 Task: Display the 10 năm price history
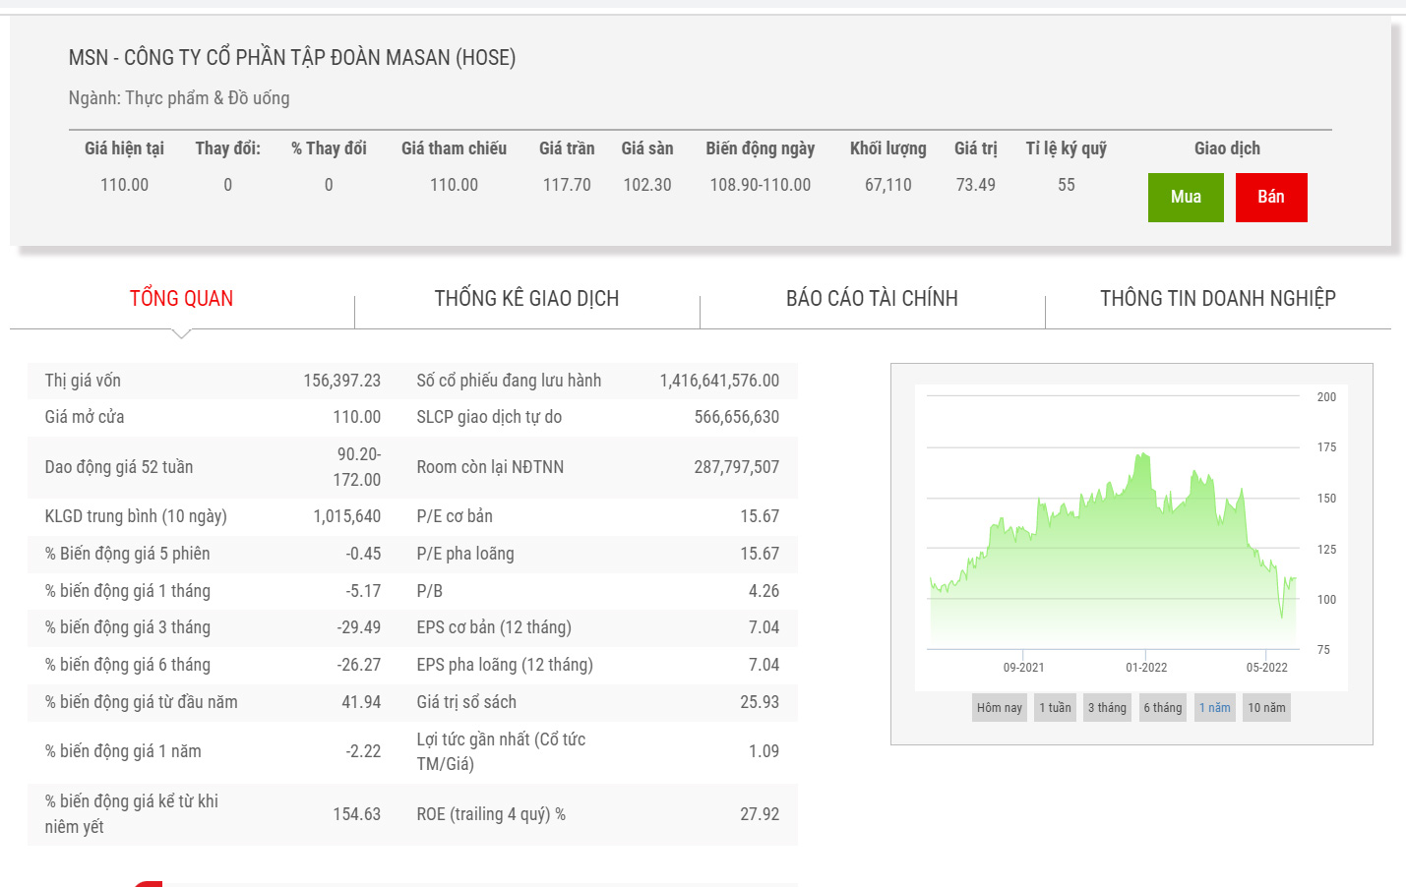[x=1266, y=708]
